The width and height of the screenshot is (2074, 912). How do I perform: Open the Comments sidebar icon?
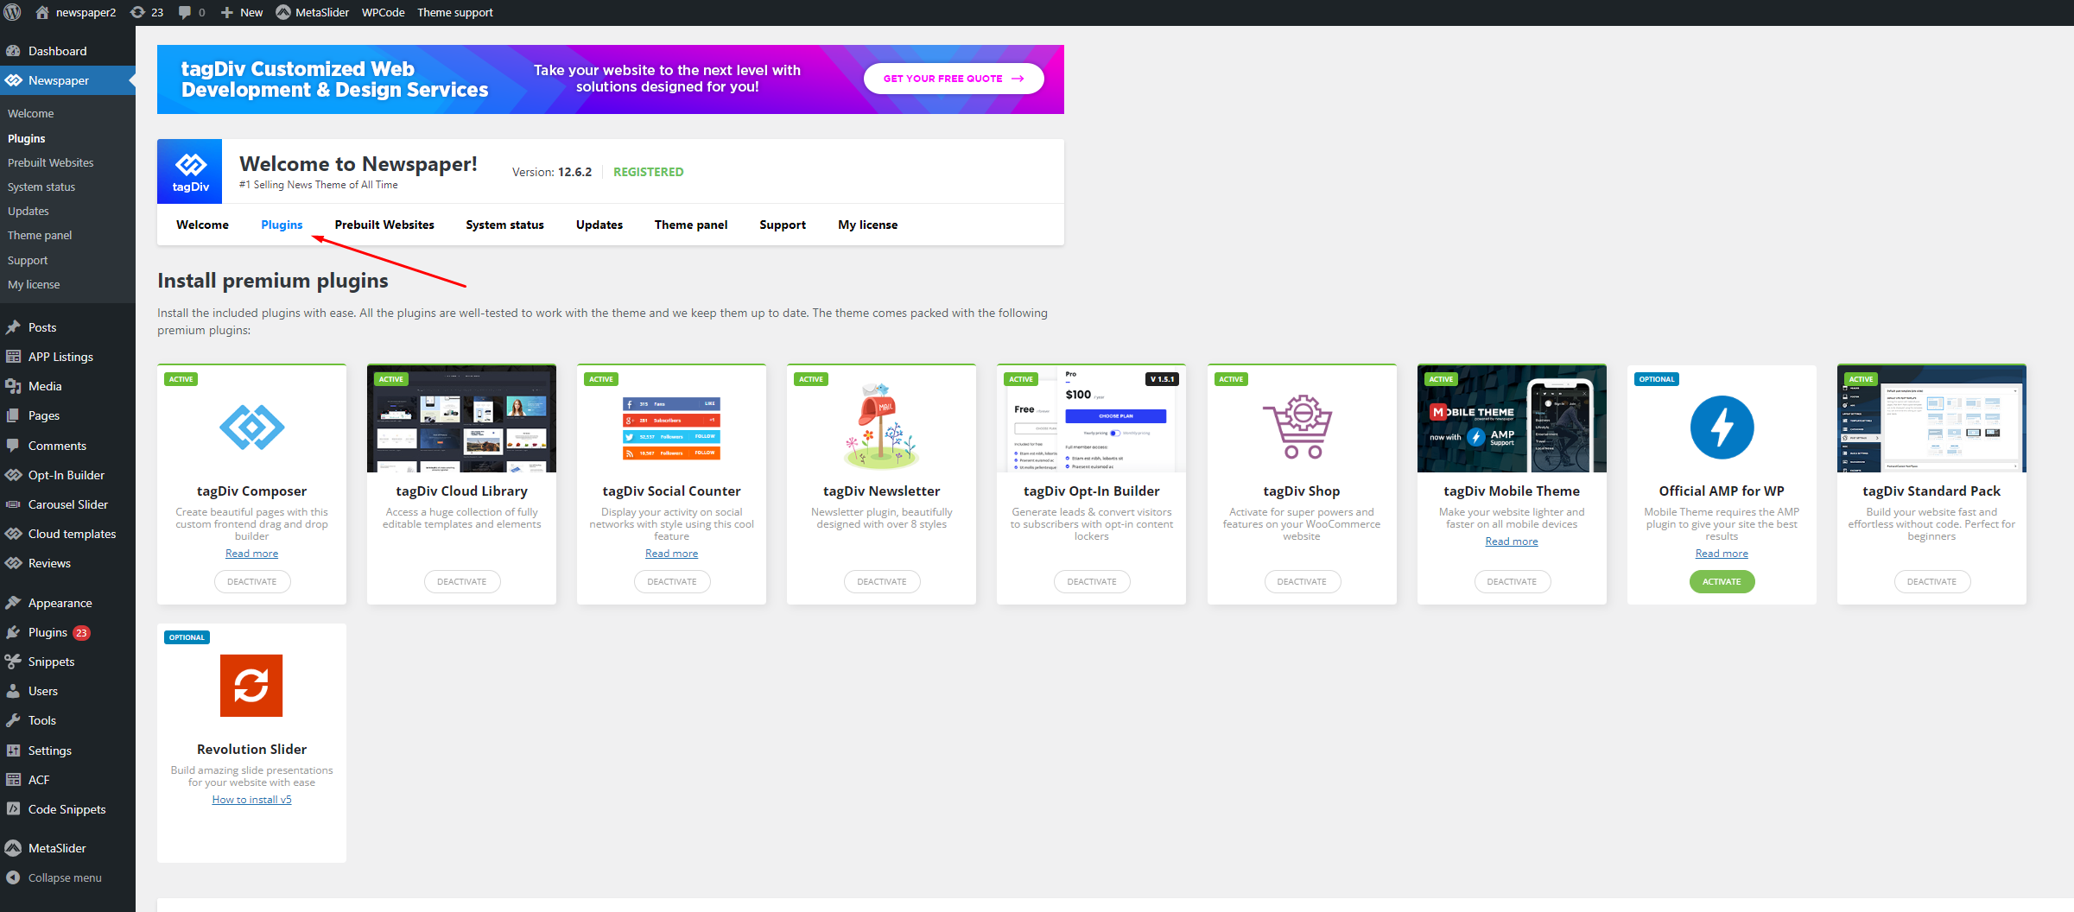[13, 446]
